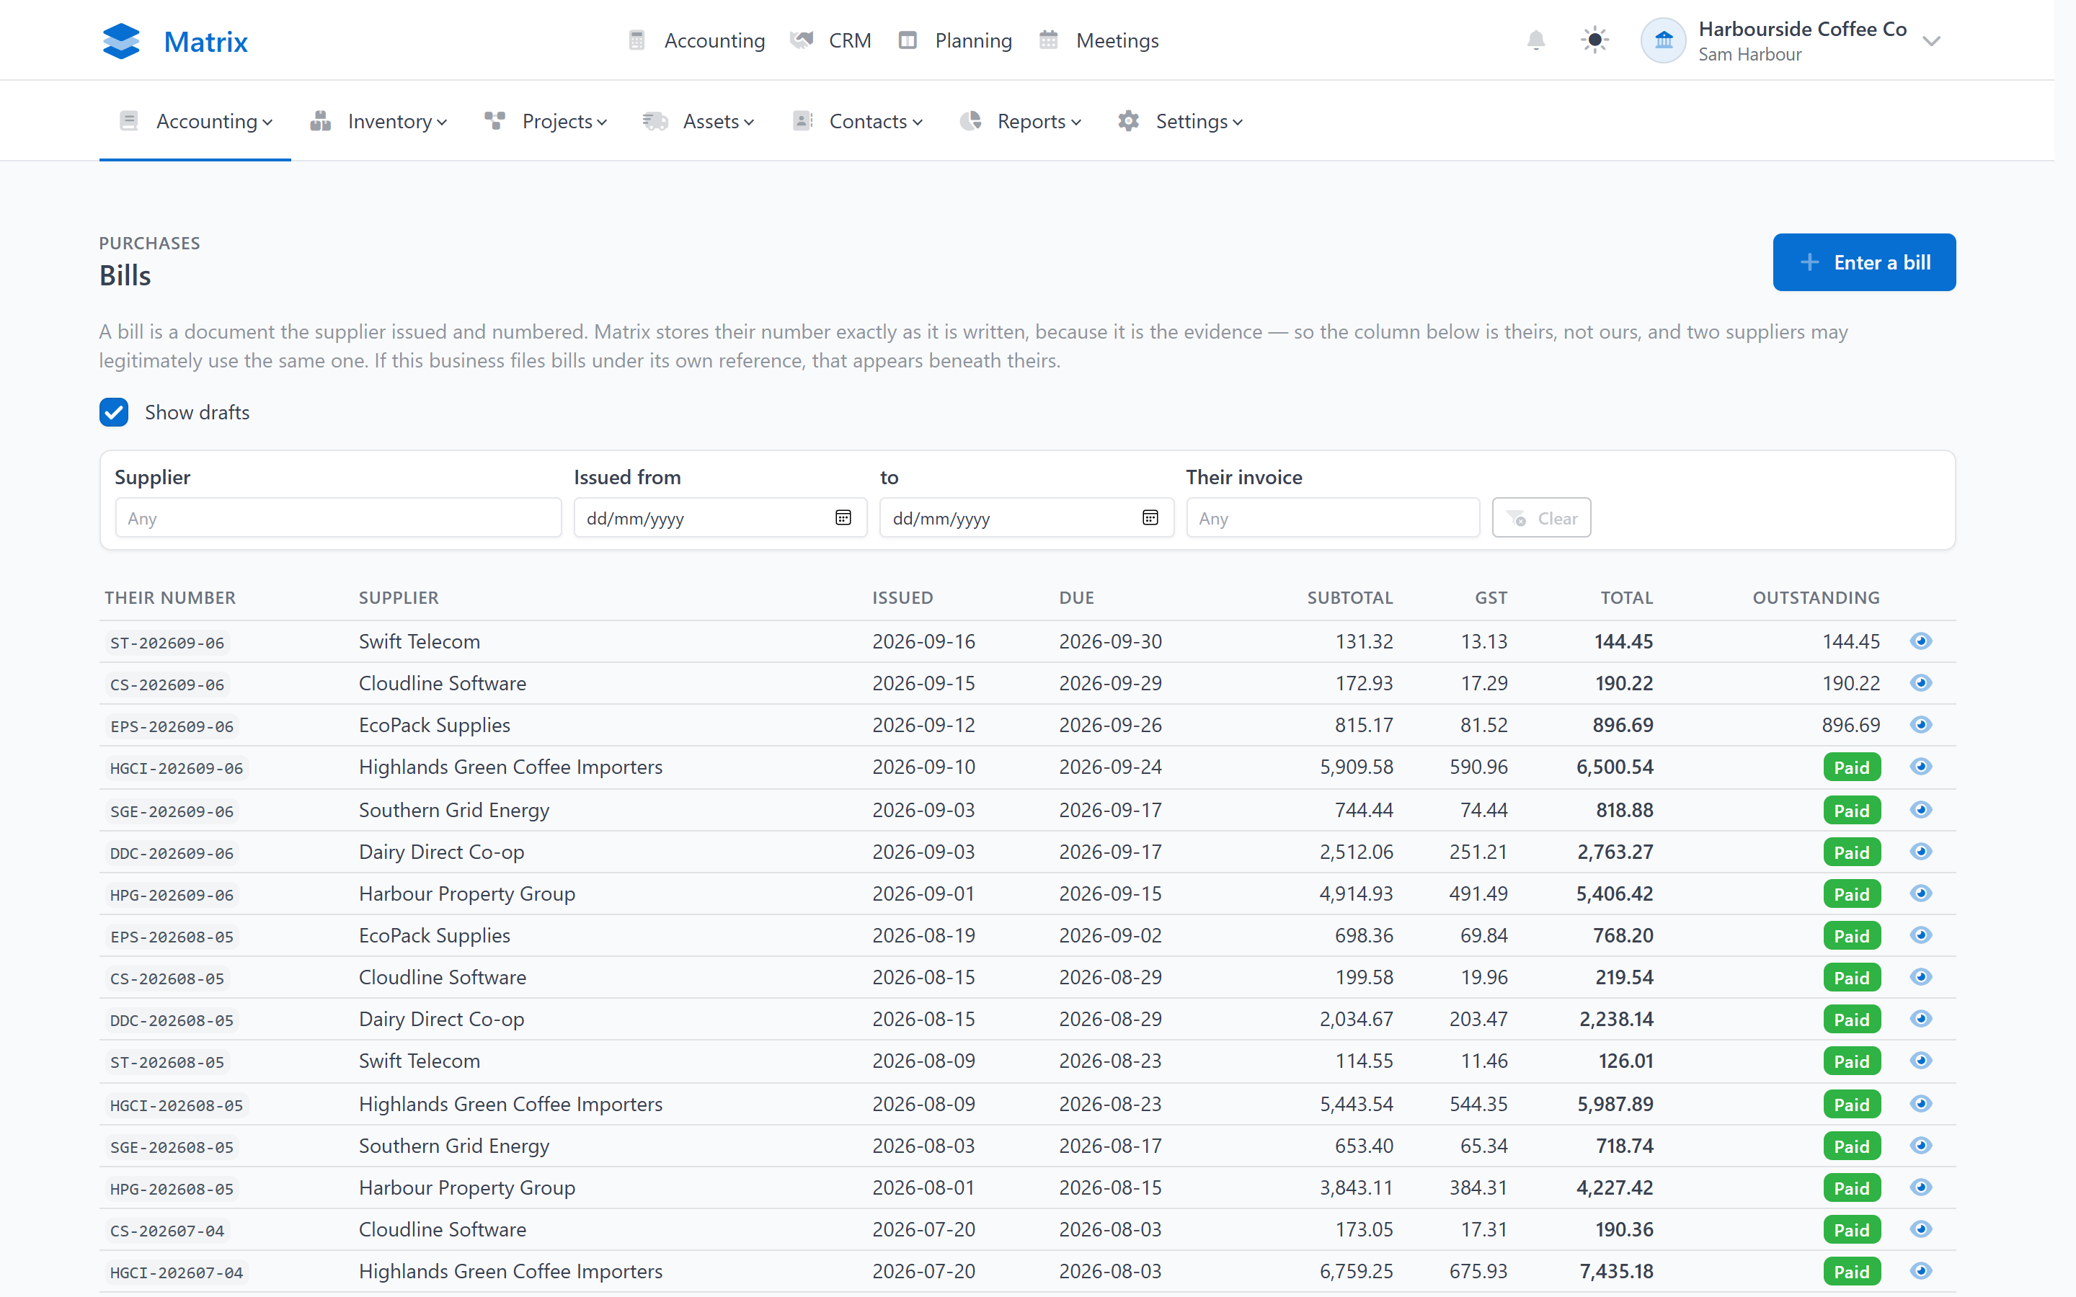View bill HGCI-202609-06 via eye icon
The width and height of the screenshot is (2076, 1297).
(x=1921, y=767)
